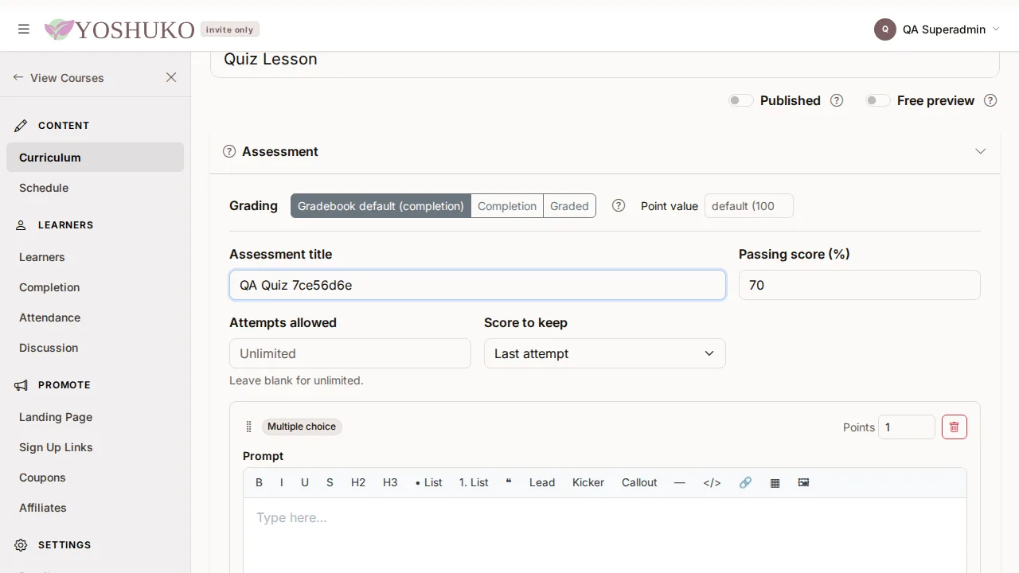Click the help icon beside the Assessment heading
This screenshot has width=1019, height=573.
tap(229, 151)
